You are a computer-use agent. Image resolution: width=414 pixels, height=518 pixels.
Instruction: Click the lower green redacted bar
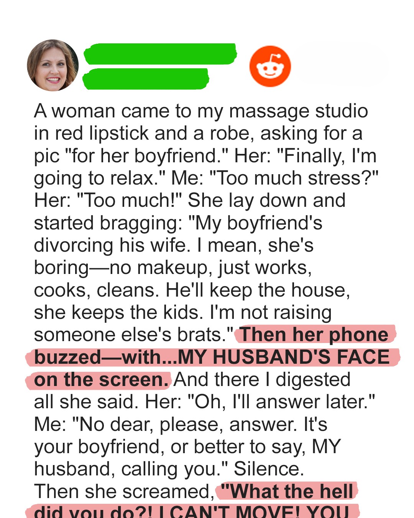pos(146,79)
